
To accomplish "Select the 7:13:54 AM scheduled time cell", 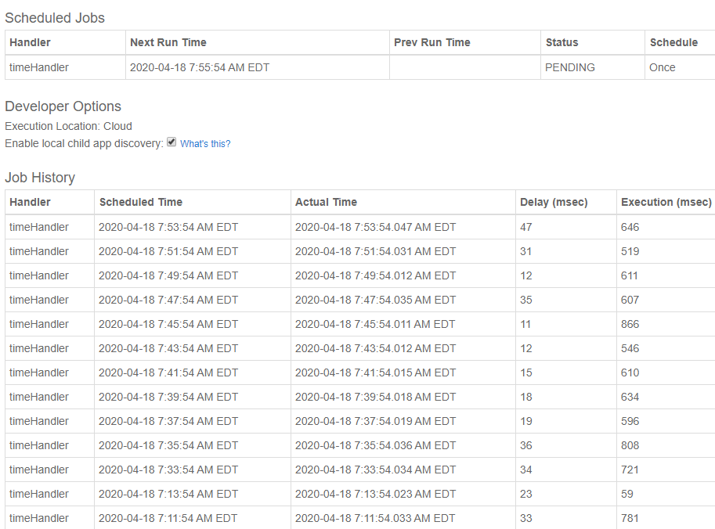I will 193,494.
